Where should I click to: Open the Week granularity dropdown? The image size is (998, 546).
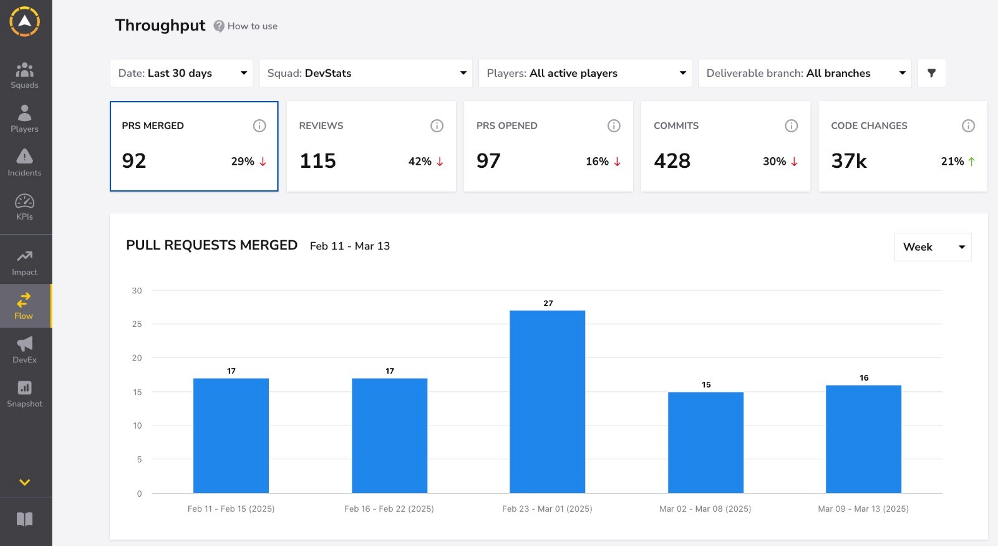coord(933,247)
